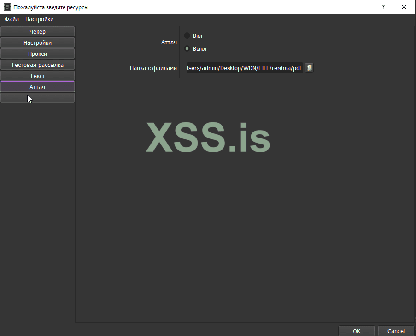416x336 pixels.
Task: Select the Текст section
Action: click(x=37, y=76)
